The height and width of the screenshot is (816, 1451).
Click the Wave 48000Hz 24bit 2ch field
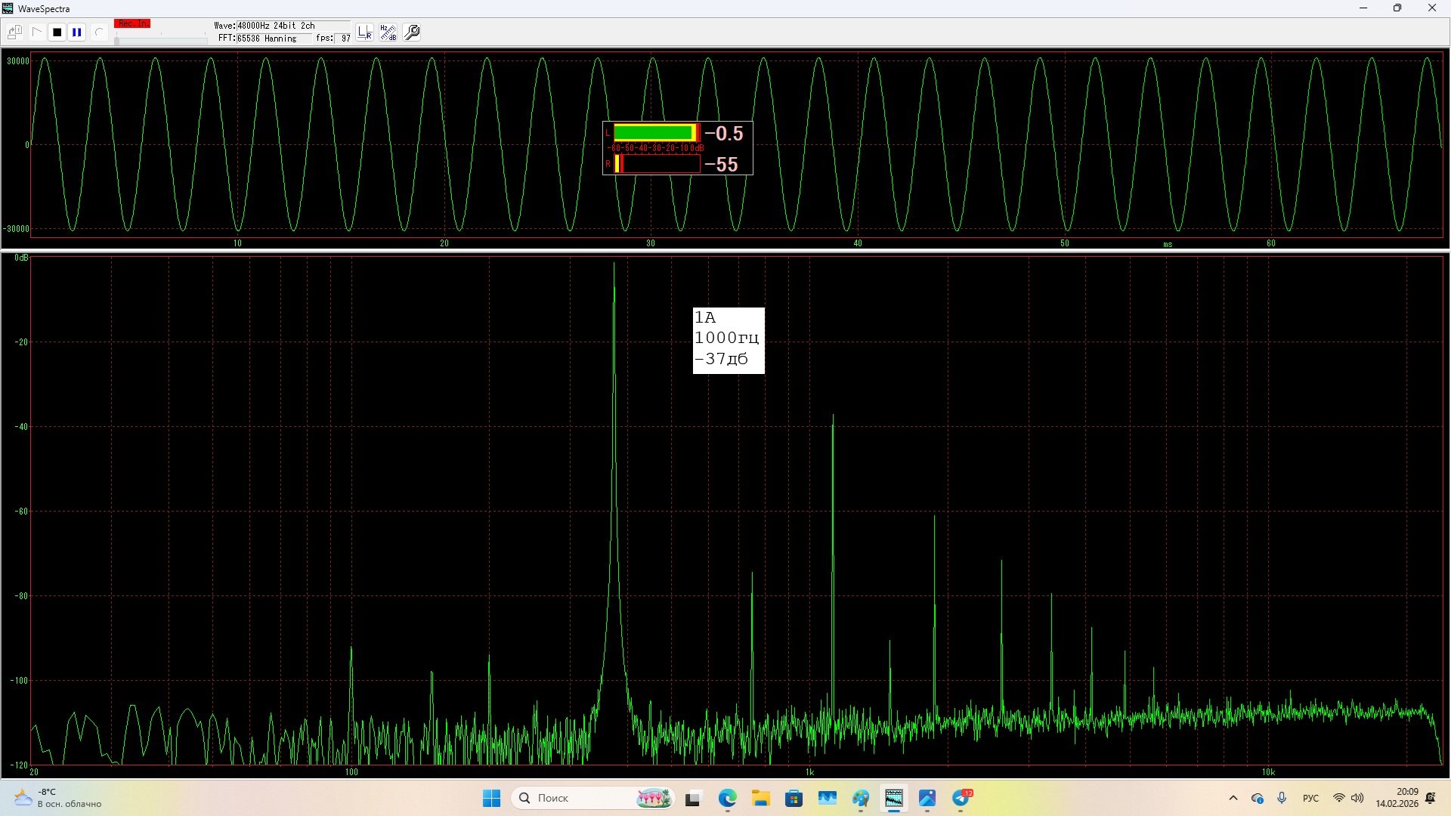tap(276, 26)
